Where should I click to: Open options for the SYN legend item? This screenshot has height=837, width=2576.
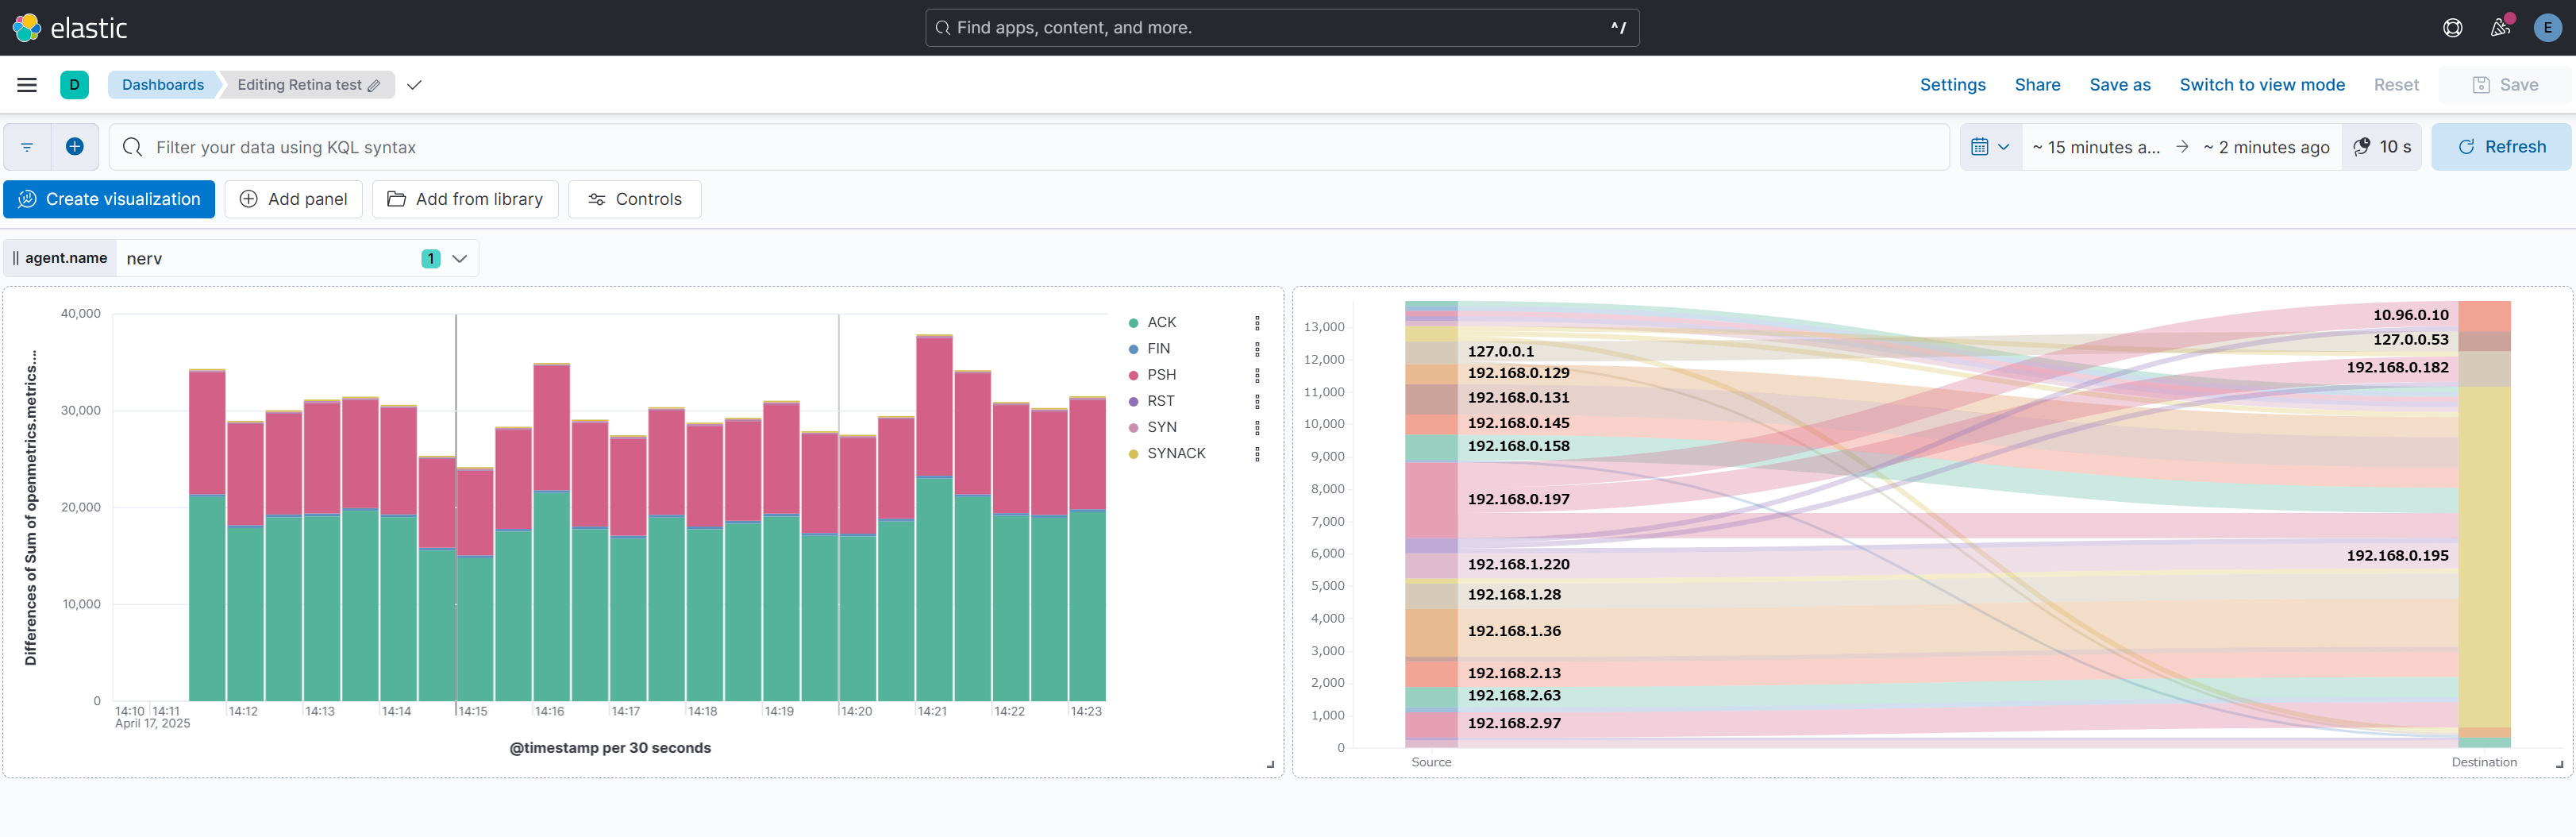(x=1257, y=427)
